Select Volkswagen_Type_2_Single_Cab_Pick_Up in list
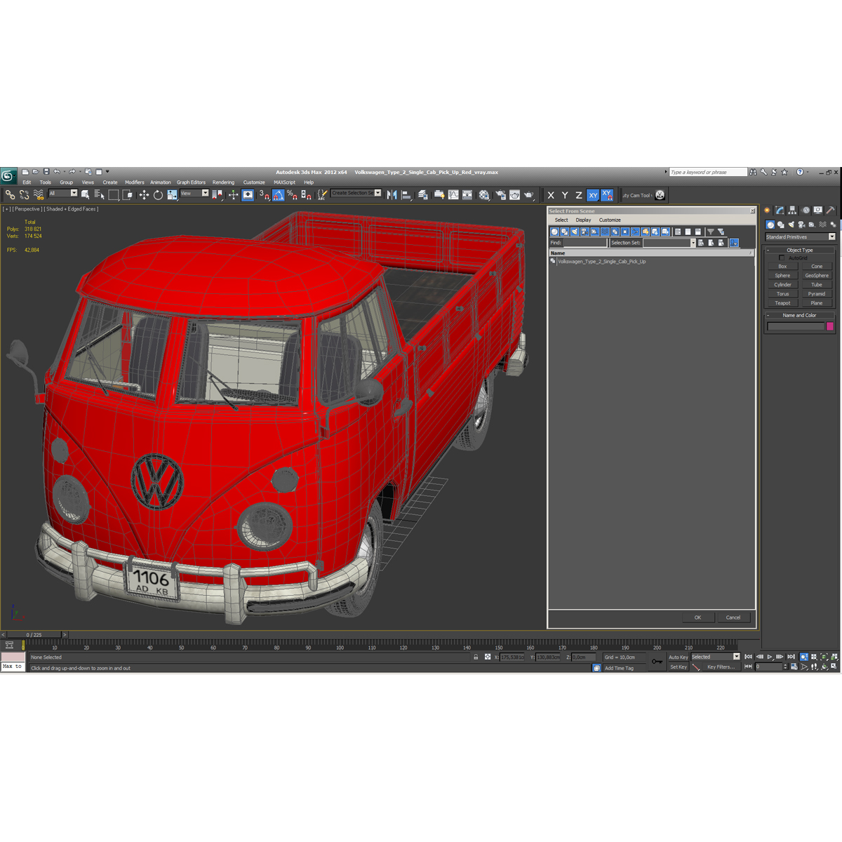The width and height of the screenshot is (842, 842). point(602,262)
